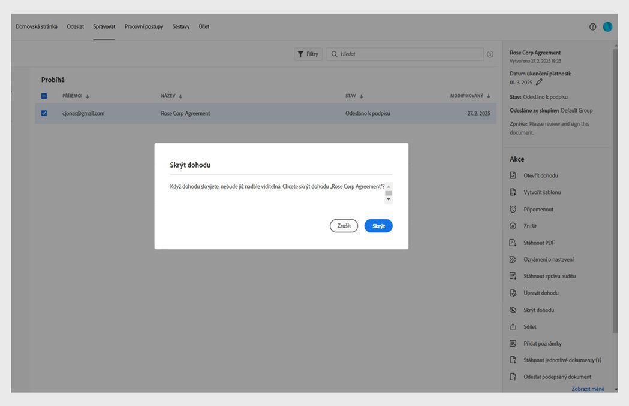Click the help question mark icon
Image resolution: width=629 pixels, height=406 pixels.
(x=592, y=27)
